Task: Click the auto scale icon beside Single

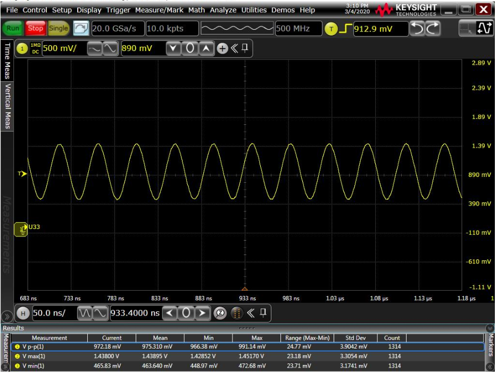Action: click(x=81, y=29)
